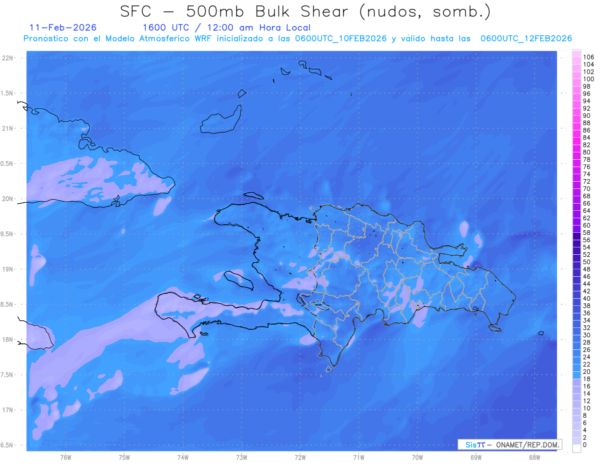Click the '71W' longitude label
600x464 pixels.
[358, 457]
